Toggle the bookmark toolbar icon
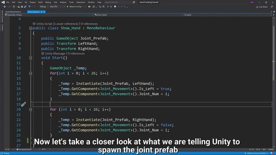This screenshot has width=276, height=155. [x=115, y=7]
